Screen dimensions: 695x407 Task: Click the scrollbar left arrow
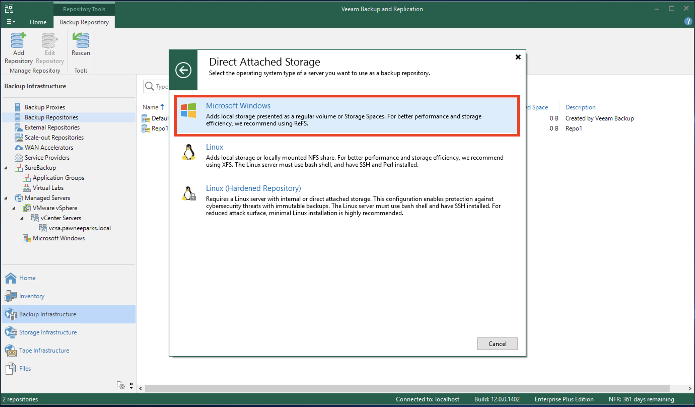click(x=141, y=389)
